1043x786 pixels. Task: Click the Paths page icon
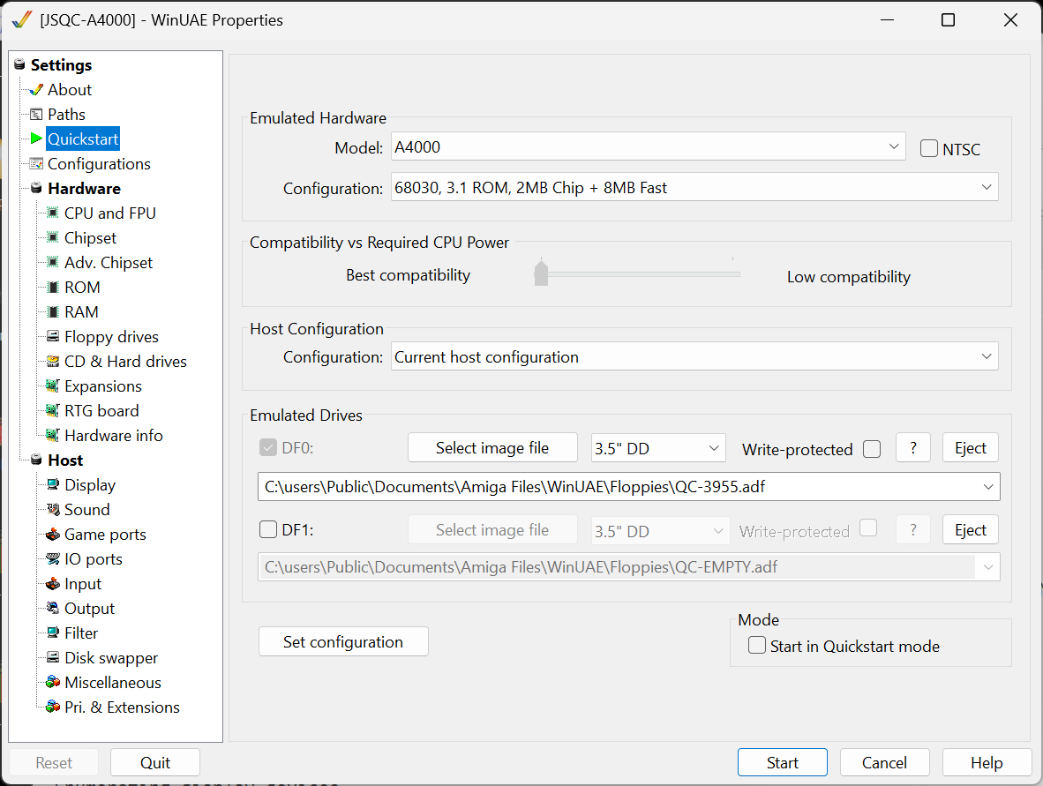(x=36, y=115)
